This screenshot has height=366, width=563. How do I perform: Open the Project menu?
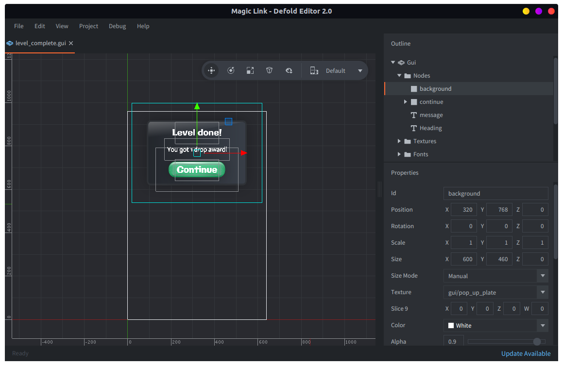click(x=88, y=26)
